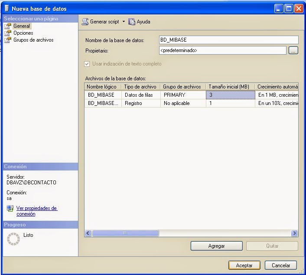The height and width of the screenshot is (275, 306).
Task: Open the Opciones page
Action: 23,33
